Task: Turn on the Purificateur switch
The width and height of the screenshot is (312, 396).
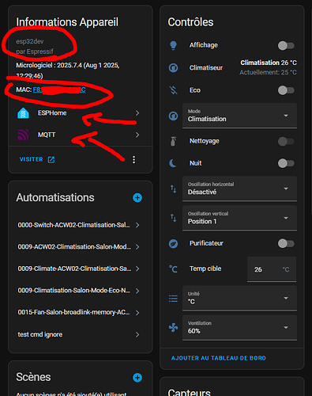Action: (x=286, y=243)
